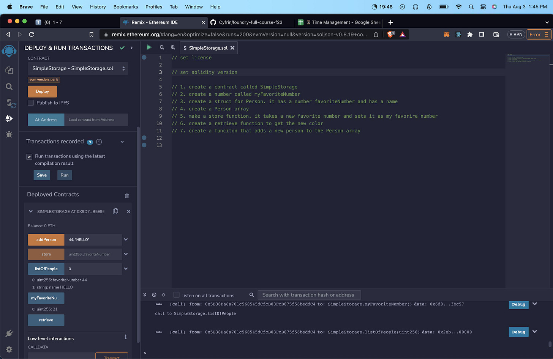Open the Search in files sidebar icon
Screen dimensions: 553x359
9,87
